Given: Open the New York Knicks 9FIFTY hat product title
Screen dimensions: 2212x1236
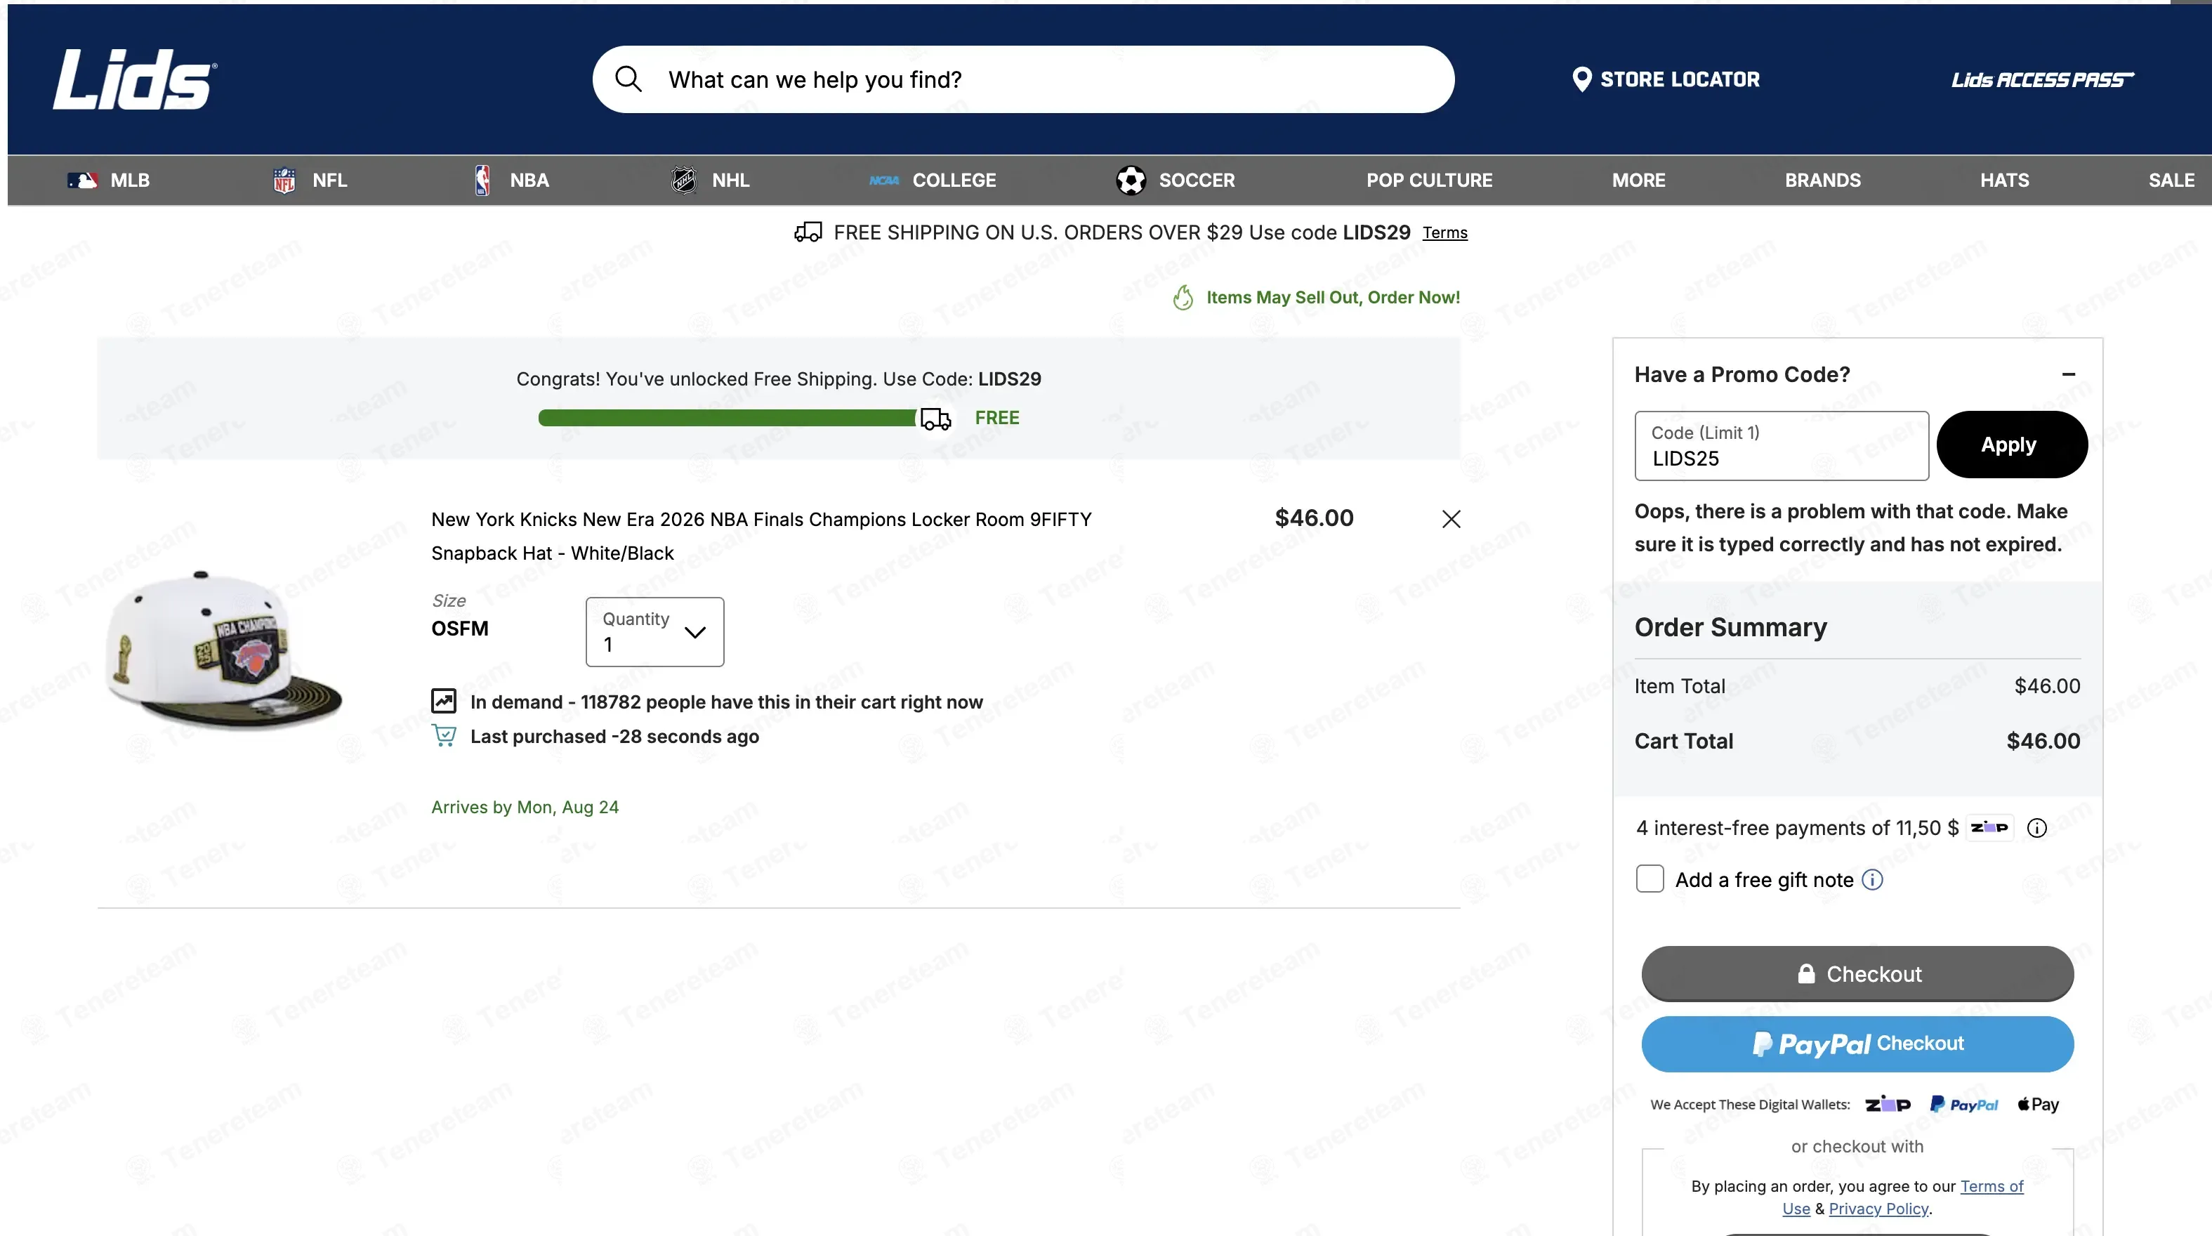Looking at the screenshot, I should 761,536.
